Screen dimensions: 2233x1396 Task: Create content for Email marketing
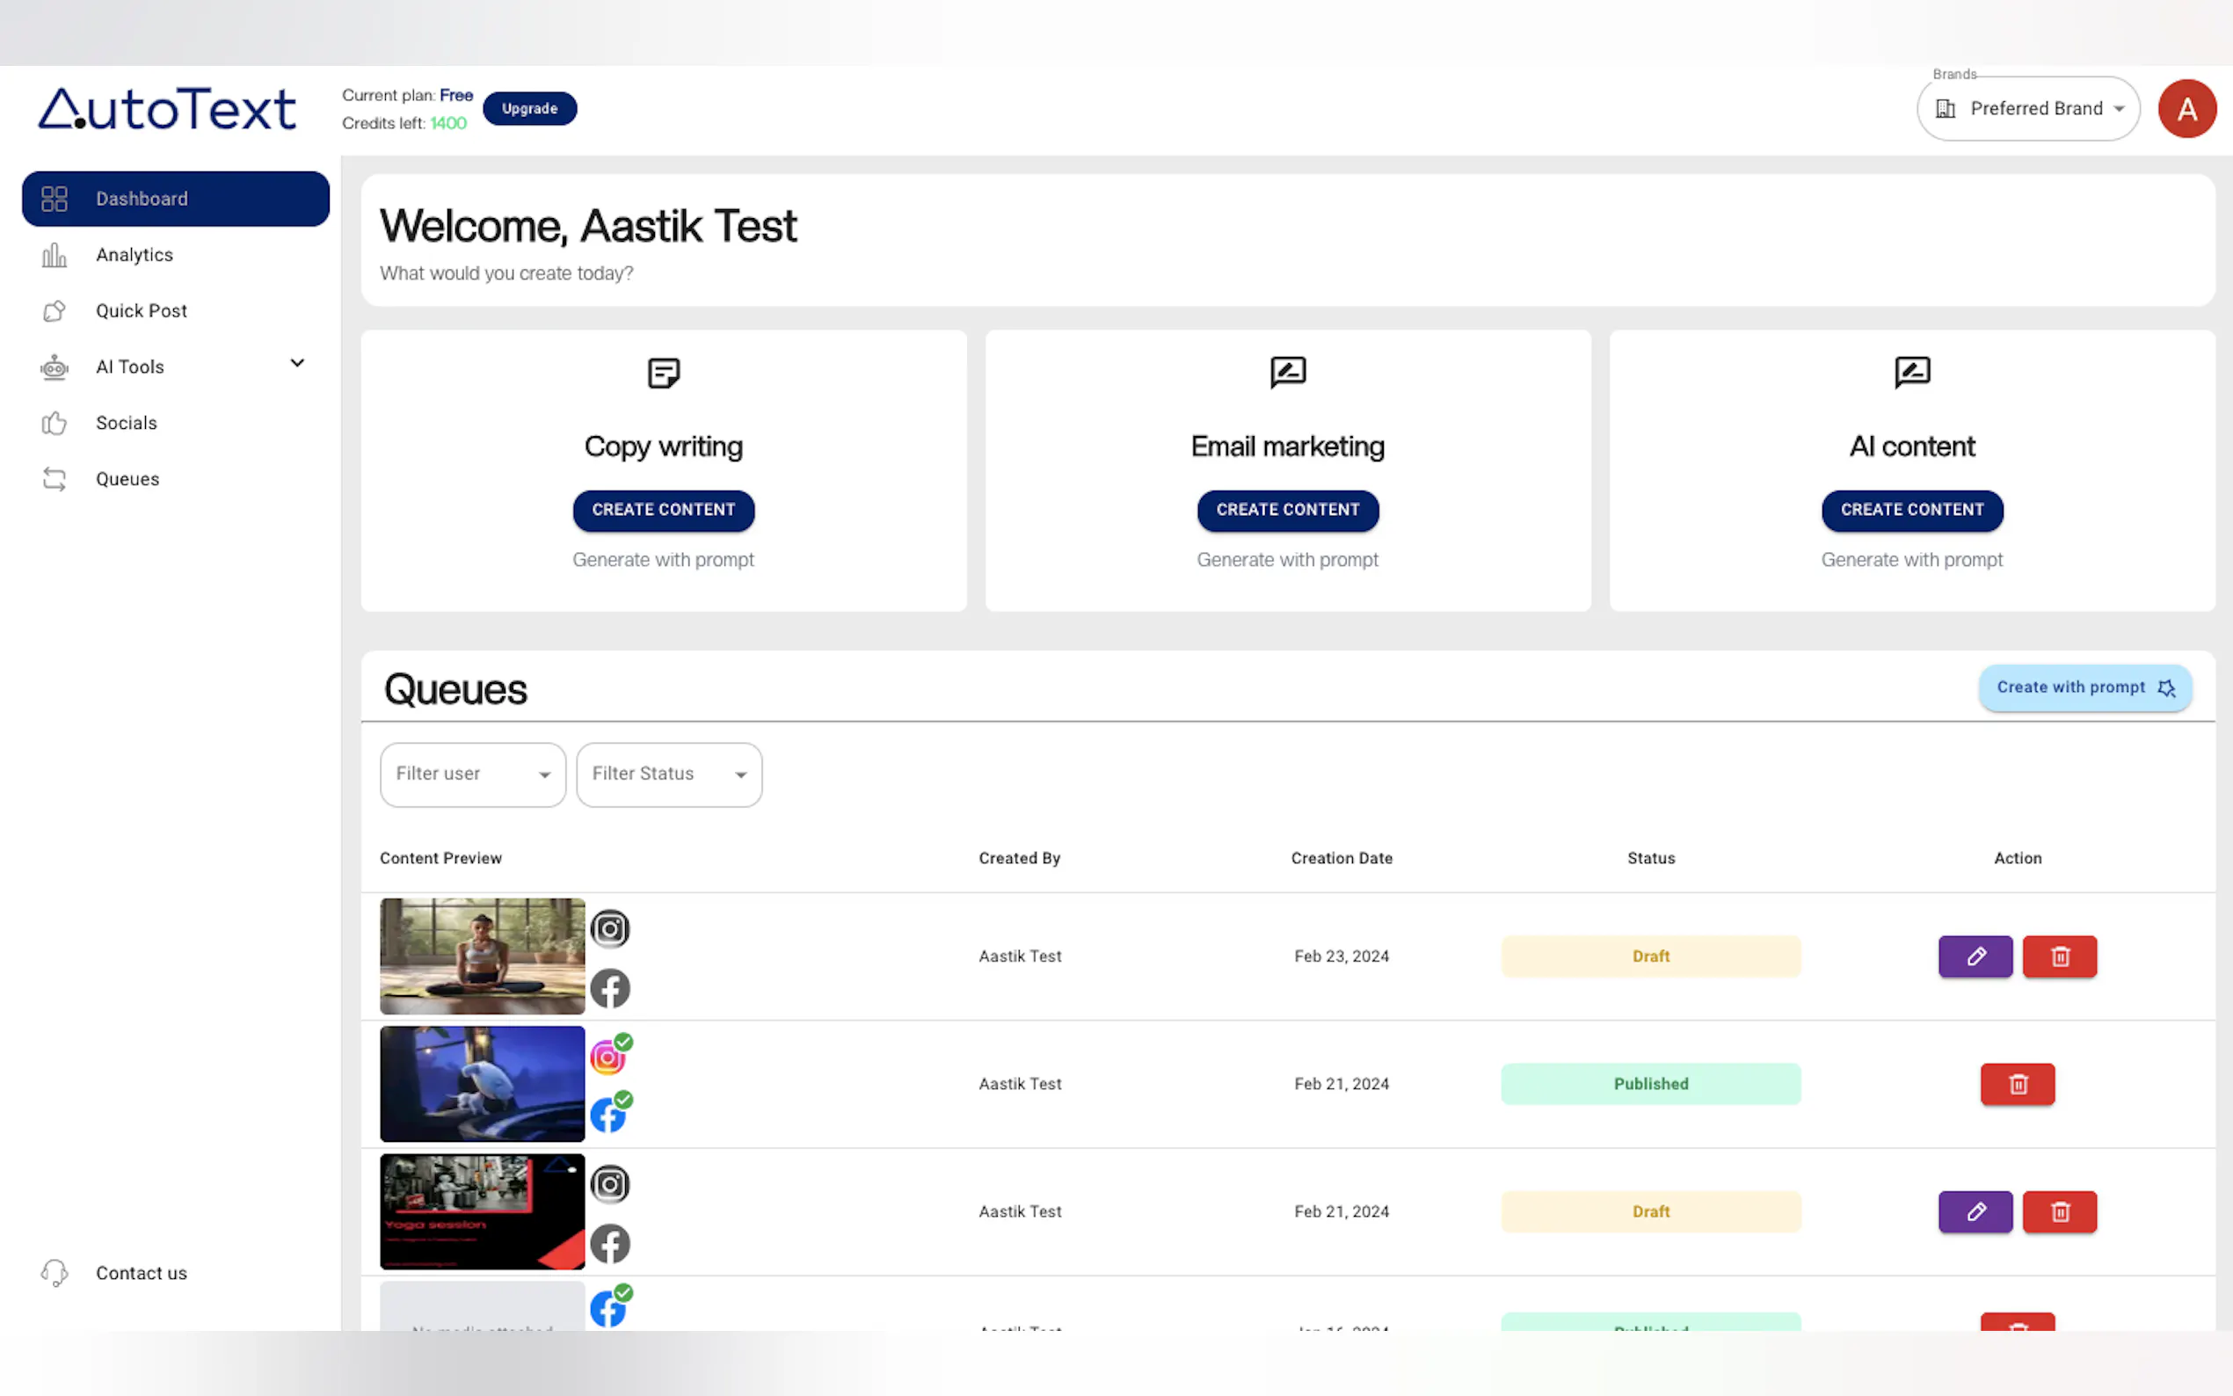(1287, 511)
